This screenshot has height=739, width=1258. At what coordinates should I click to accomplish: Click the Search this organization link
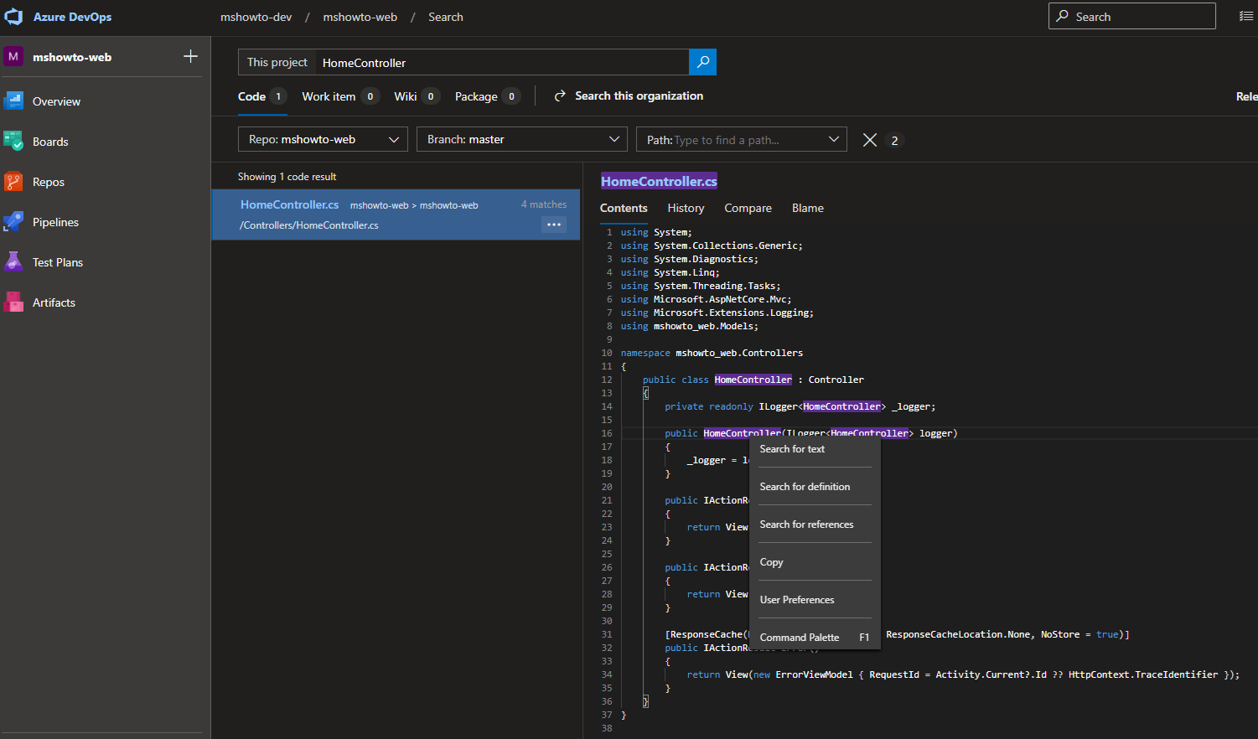click(639, 96)
